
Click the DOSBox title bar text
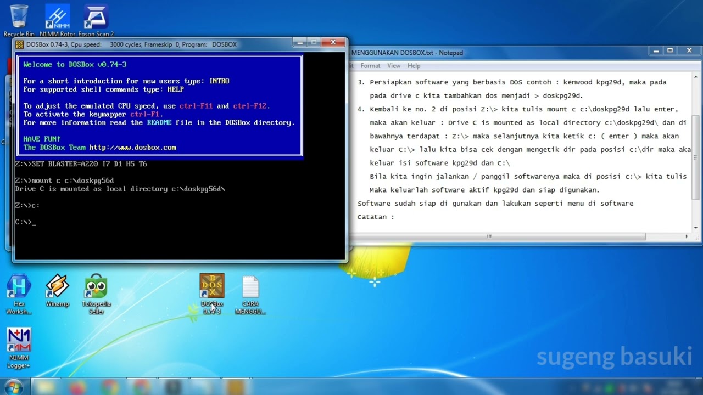(x=131, y=44)
